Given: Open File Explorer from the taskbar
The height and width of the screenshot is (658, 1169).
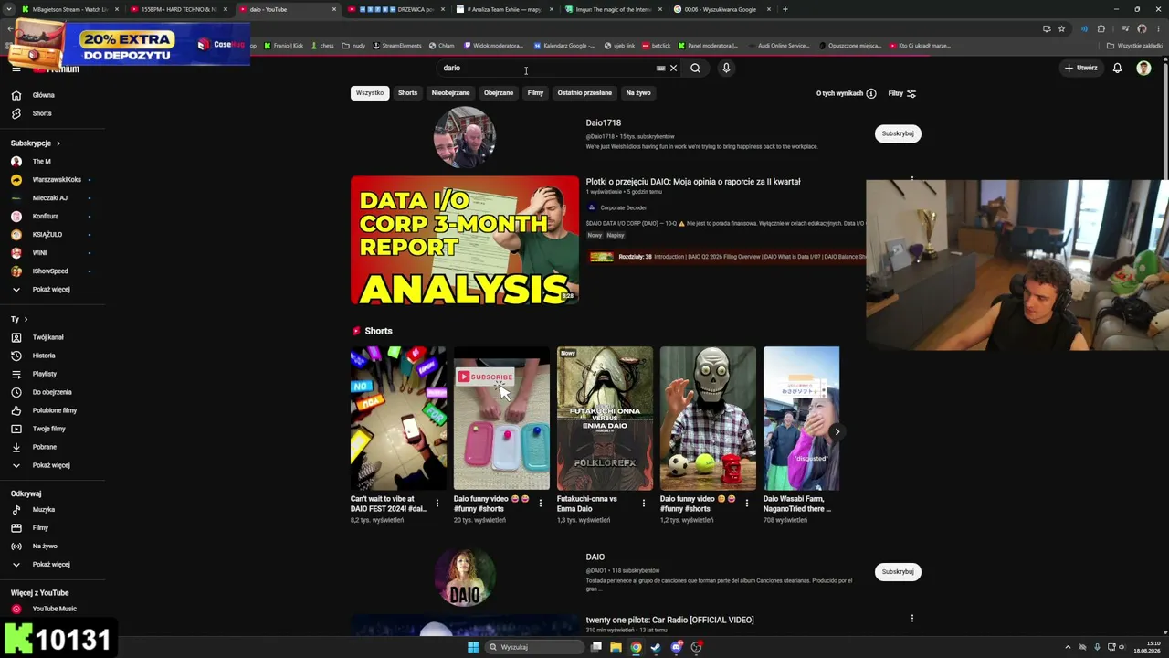Looking at the screenshot, I should (616, 647).
